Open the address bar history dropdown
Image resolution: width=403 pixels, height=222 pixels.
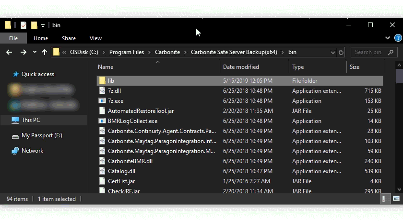coord(333,52)
